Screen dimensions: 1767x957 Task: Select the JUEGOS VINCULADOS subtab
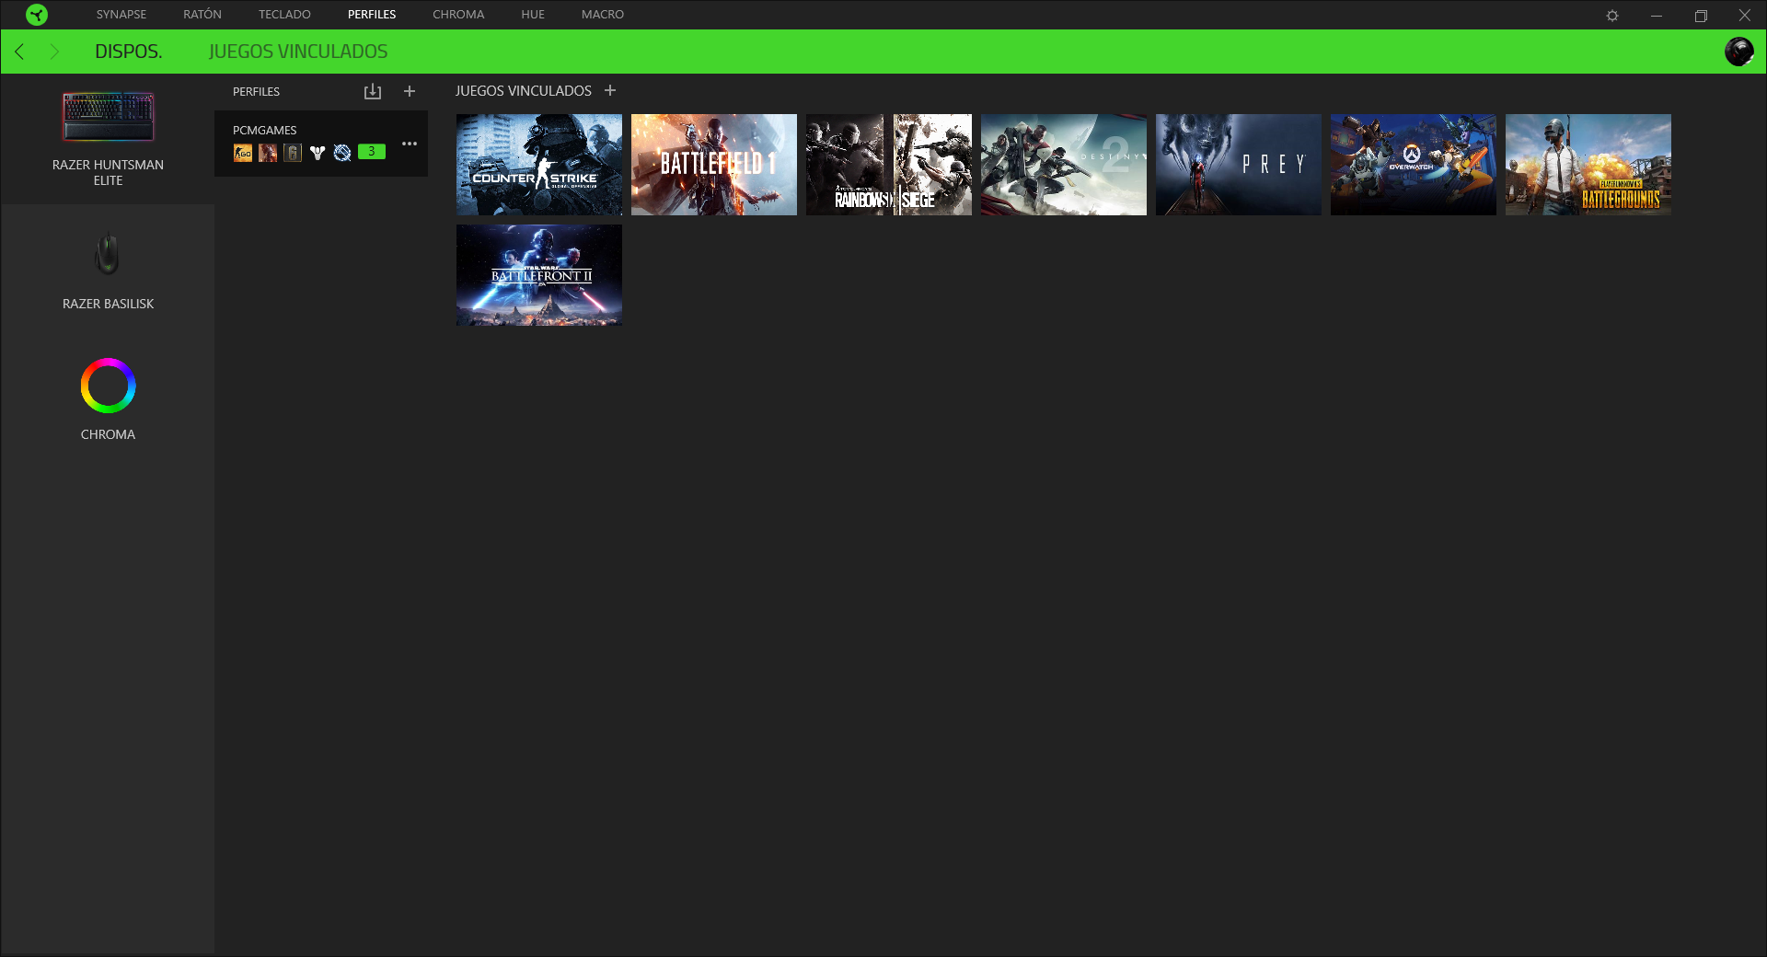[298, 52]
